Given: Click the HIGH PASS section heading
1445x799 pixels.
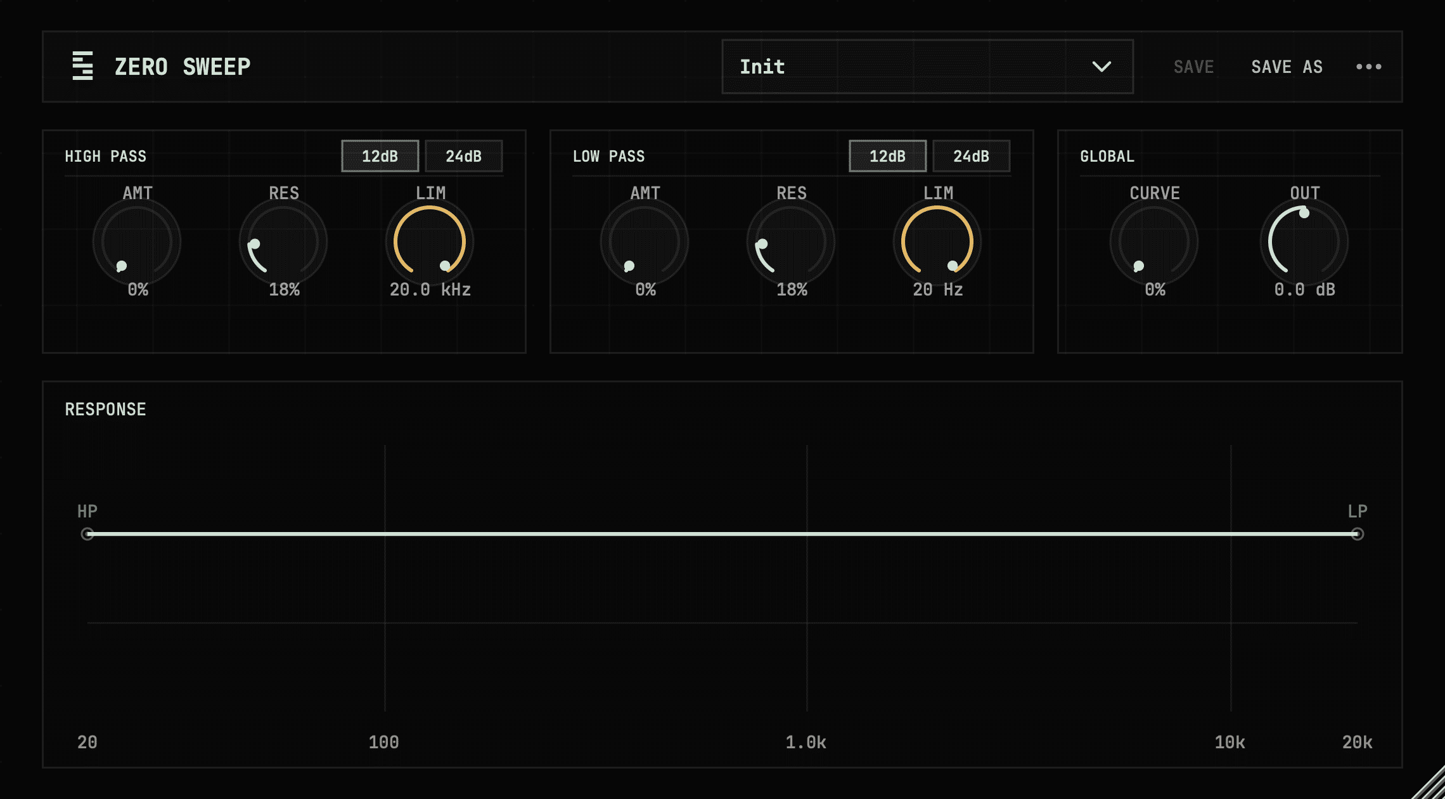Looking at the screenshot, I should point(105,157).
